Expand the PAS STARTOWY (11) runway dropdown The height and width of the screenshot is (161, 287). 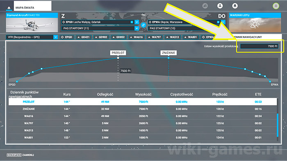click(x=137, y=28)
